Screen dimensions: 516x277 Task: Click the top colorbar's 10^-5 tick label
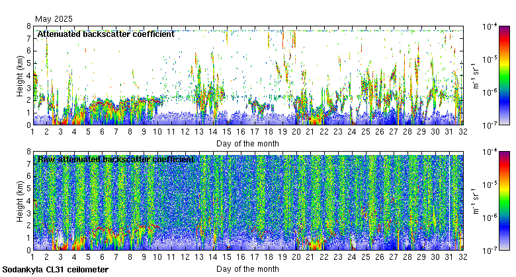click(490, 59)
